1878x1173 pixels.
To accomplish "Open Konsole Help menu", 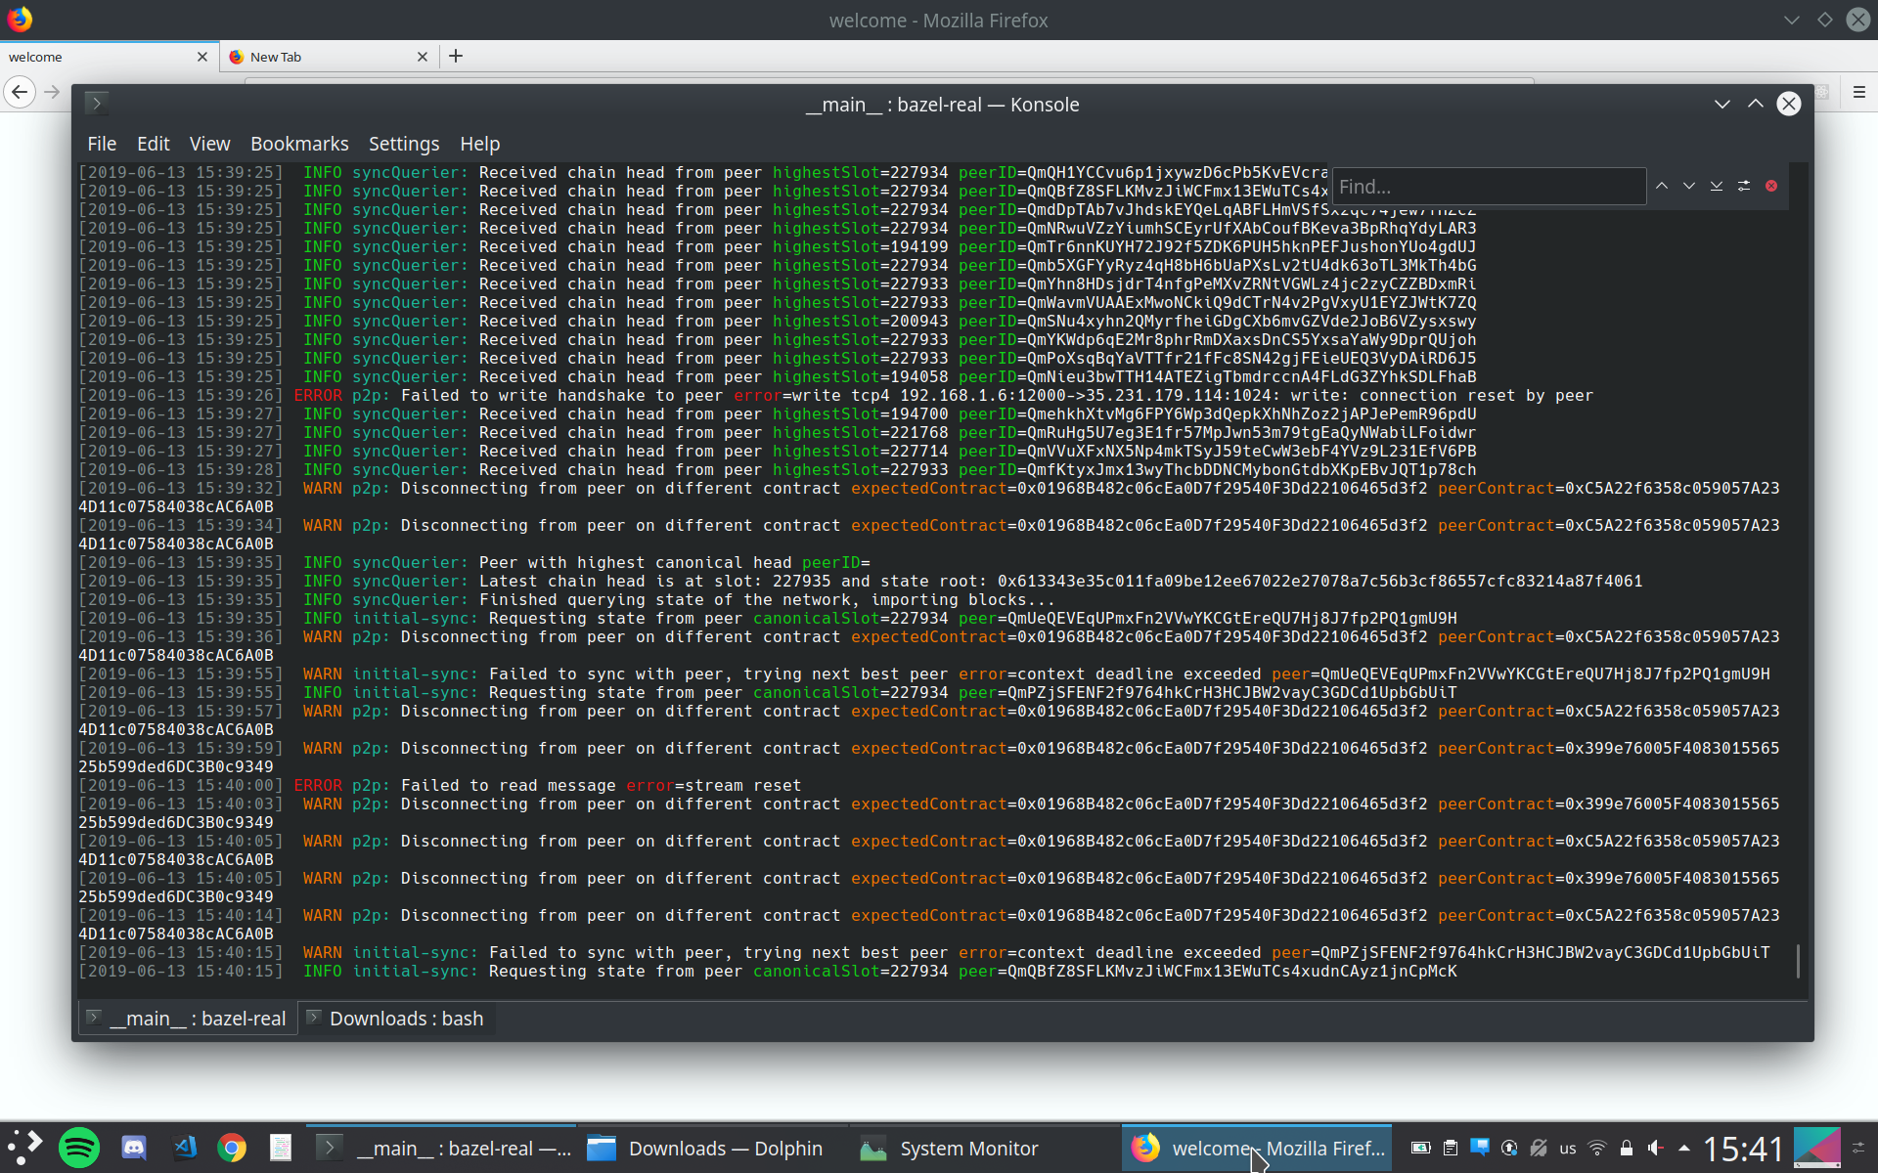I will click(x=479, y=144).
